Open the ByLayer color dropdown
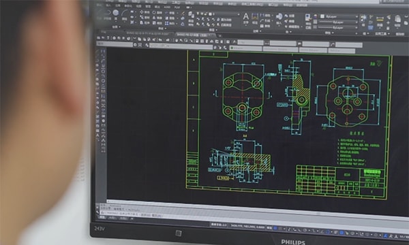Image resolution: width=409 pixels, height=245 pixels. coord(339,16)
